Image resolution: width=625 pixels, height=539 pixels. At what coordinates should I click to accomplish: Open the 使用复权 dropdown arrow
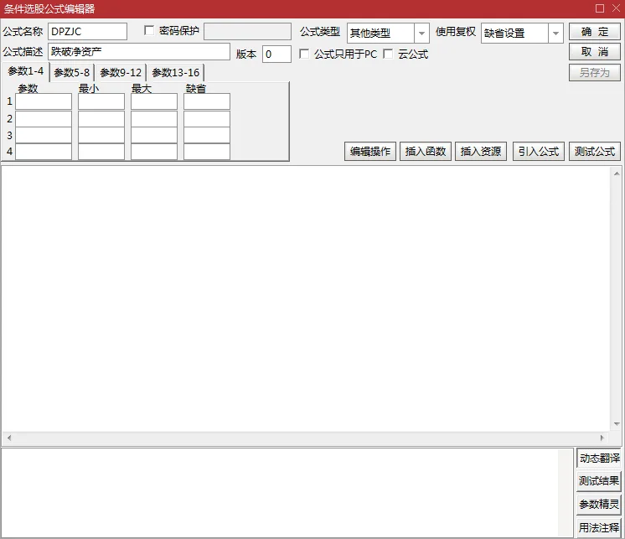(x=555, y=33)
